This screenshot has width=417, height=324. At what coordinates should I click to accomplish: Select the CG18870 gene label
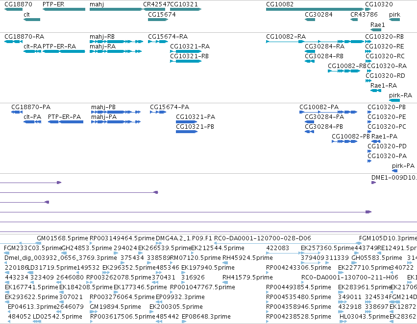pos(18,4)
